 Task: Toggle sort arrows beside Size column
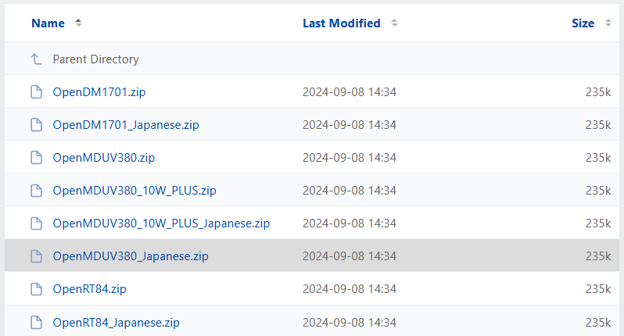(x=608, y=23)
